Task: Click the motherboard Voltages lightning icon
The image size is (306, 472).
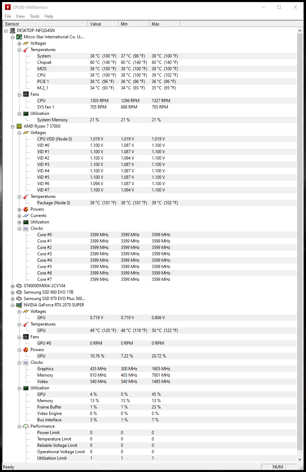Action: click(x=26, y=43)
